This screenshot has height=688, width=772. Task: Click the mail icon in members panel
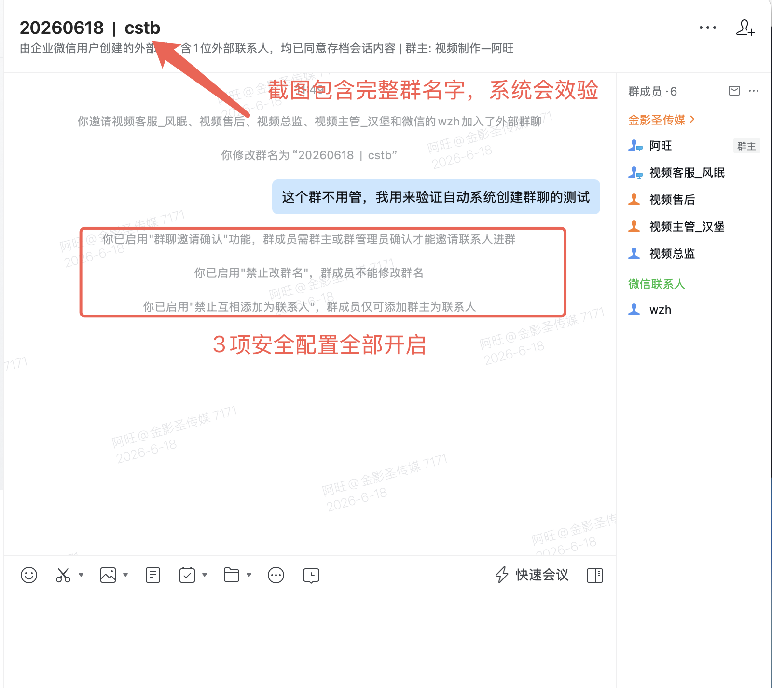click(x=734, y=91)
